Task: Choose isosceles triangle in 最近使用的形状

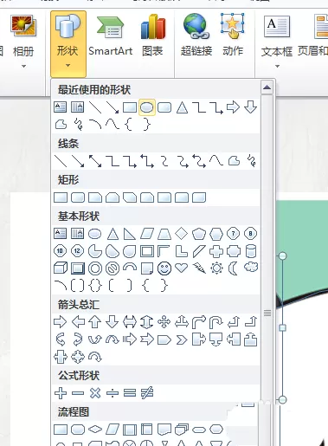Action: tap(182, 107)
